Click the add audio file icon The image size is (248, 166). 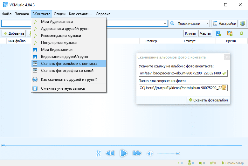pos(218,33)
